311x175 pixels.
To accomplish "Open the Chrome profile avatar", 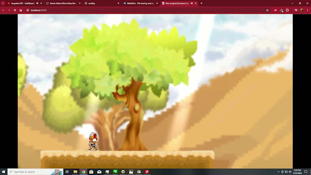I will click(302, 10).
